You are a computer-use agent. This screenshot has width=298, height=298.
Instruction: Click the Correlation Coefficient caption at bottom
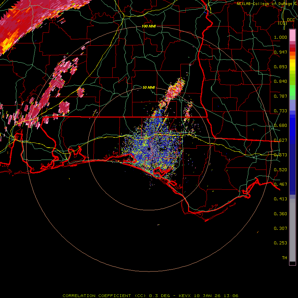tap(150, 296)
